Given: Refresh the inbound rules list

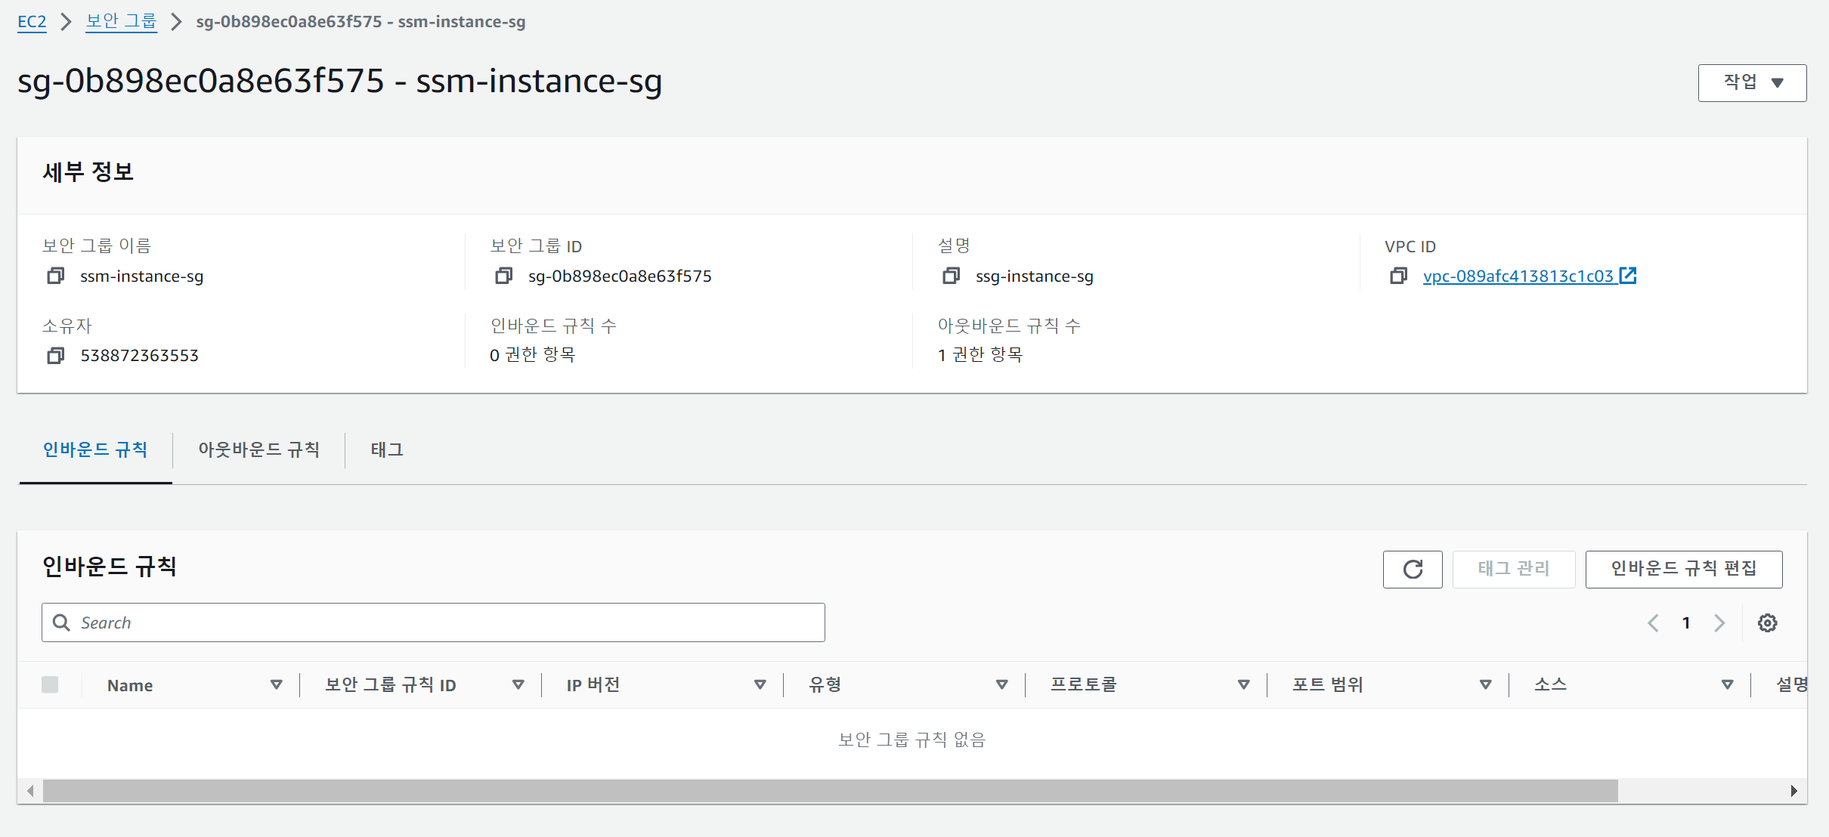Looking at the screenshot, I should point(1412,570).
